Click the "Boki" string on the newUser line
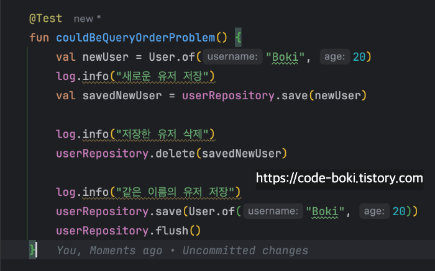 [285, 57]
